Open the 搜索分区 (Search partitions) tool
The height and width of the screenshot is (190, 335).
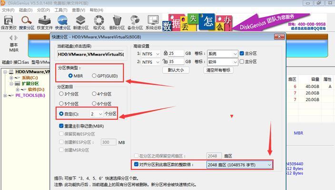coord(27,22)
